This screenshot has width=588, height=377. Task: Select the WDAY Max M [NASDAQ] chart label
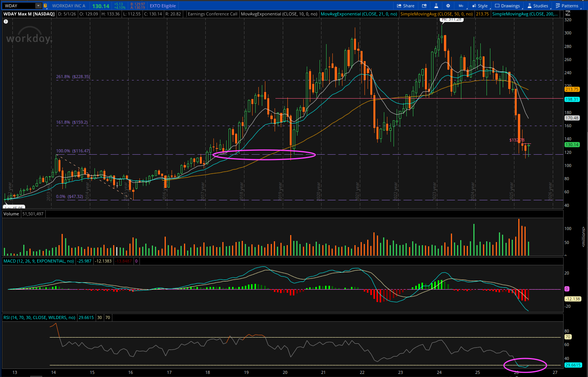[x=29, y=14]
